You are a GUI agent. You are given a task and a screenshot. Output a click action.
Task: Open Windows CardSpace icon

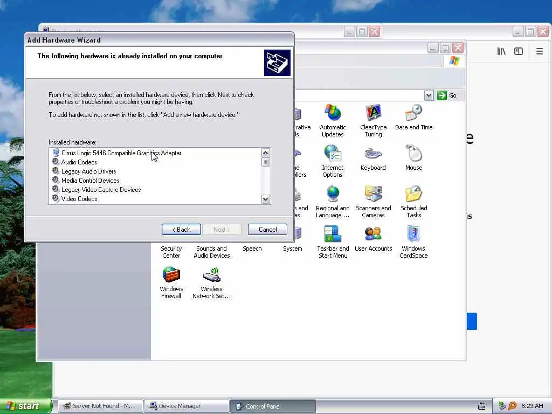pos(413,242)
